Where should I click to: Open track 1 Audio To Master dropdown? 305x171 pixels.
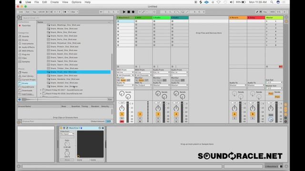click(x=125, y=85)
